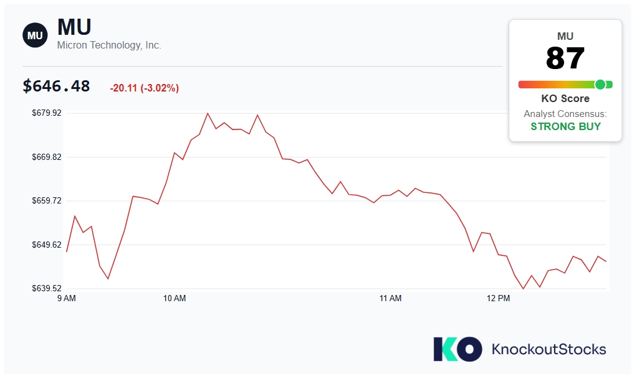Viewport: 637px width, 374px height.
Task: Click the red-to-green KO Score gradient bar
Action: pos(565,85)
